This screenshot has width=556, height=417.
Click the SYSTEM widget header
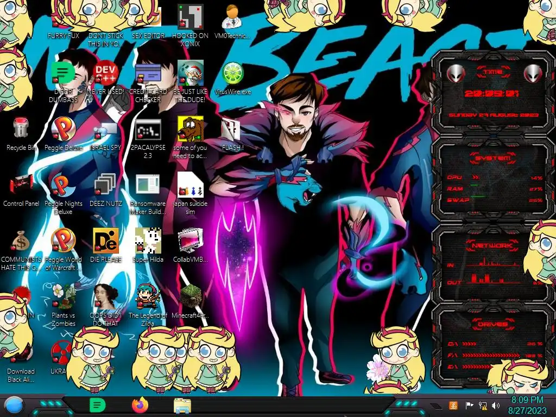(493, 158)
